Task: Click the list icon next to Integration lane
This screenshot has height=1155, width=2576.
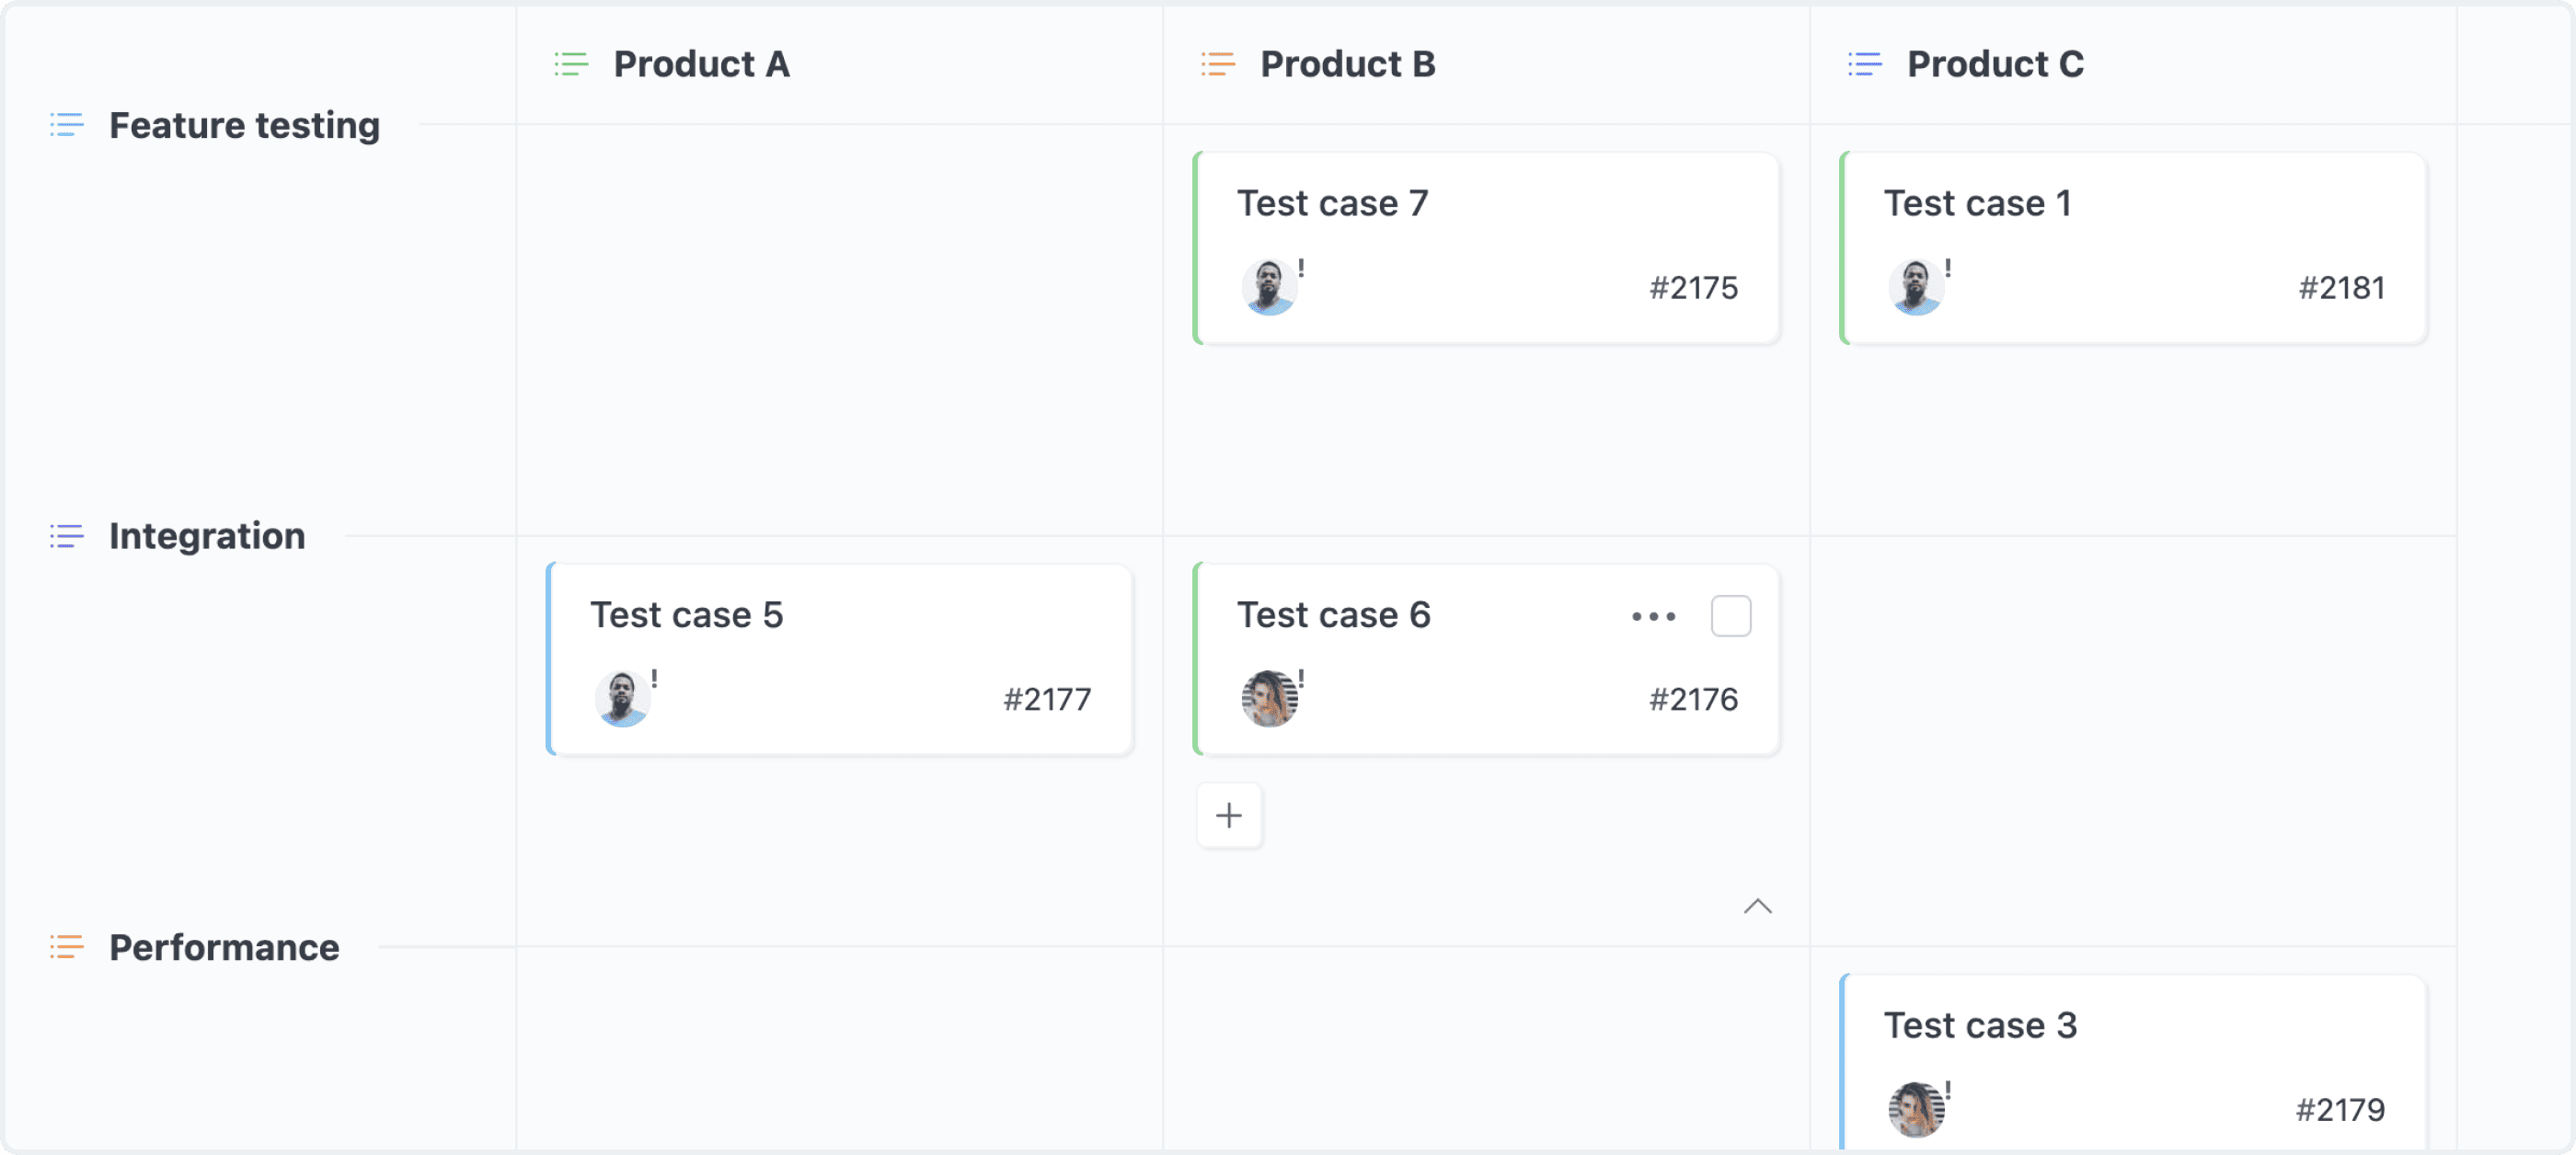Action: click(x=66, y=535)
